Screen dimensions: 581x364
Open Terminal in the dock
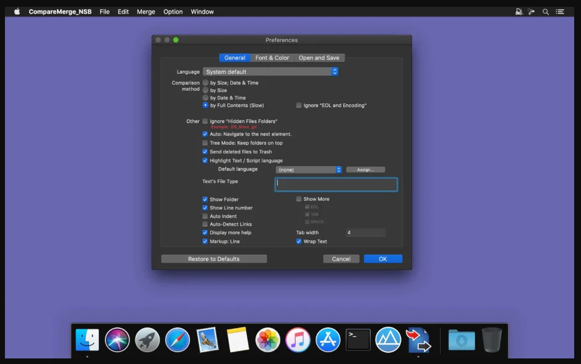coord(358,339)
